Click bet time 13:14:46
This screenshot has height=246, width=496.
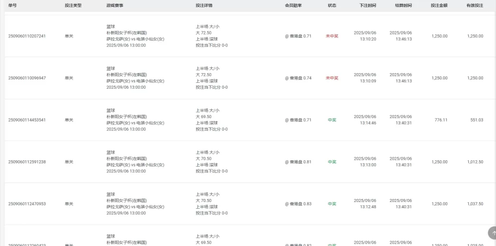[x=368, y=123]
